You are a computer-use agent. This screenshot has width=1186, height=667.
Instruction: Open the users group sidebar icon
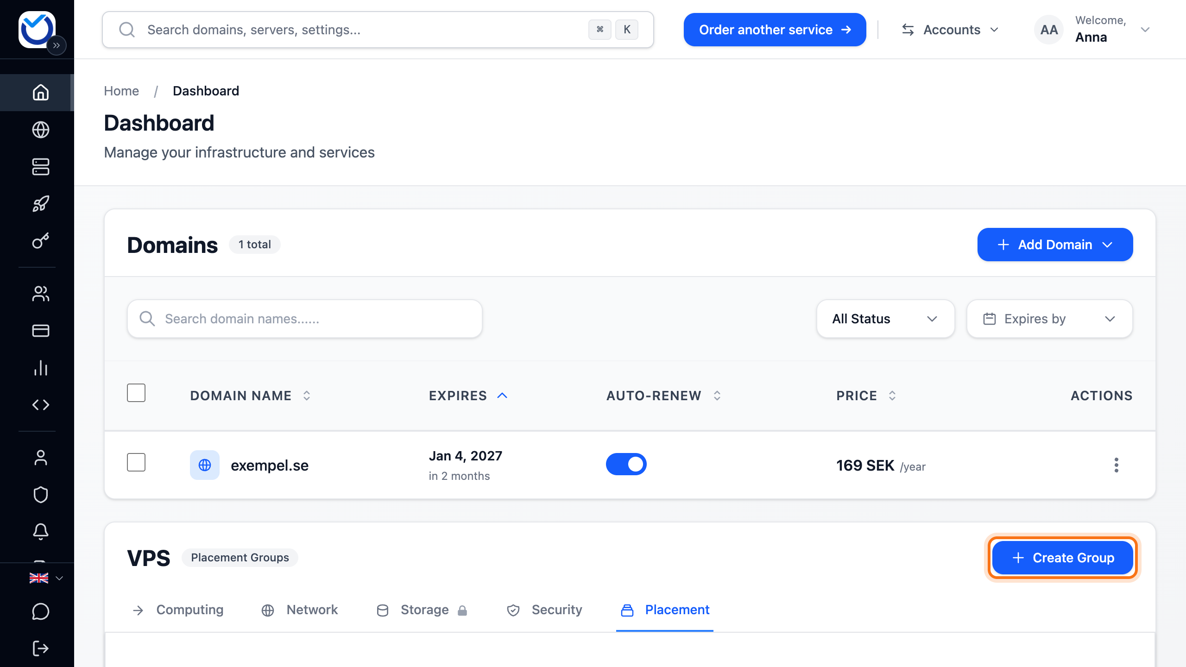click(x=41, y=294)
